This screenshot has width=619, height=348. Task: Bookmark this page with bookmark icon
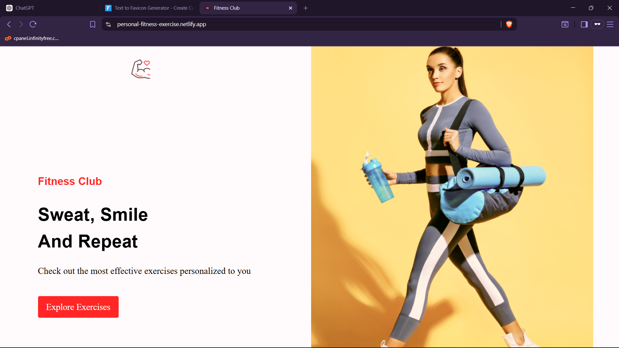93,24
